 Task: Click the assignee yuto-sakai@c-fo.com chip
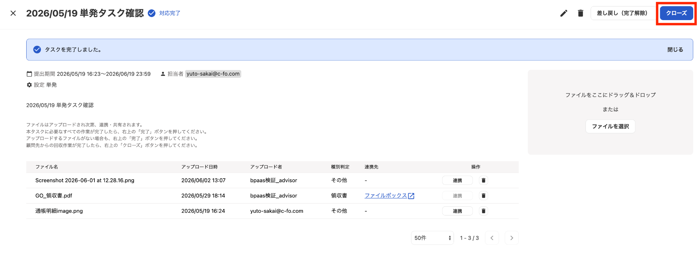213,74
